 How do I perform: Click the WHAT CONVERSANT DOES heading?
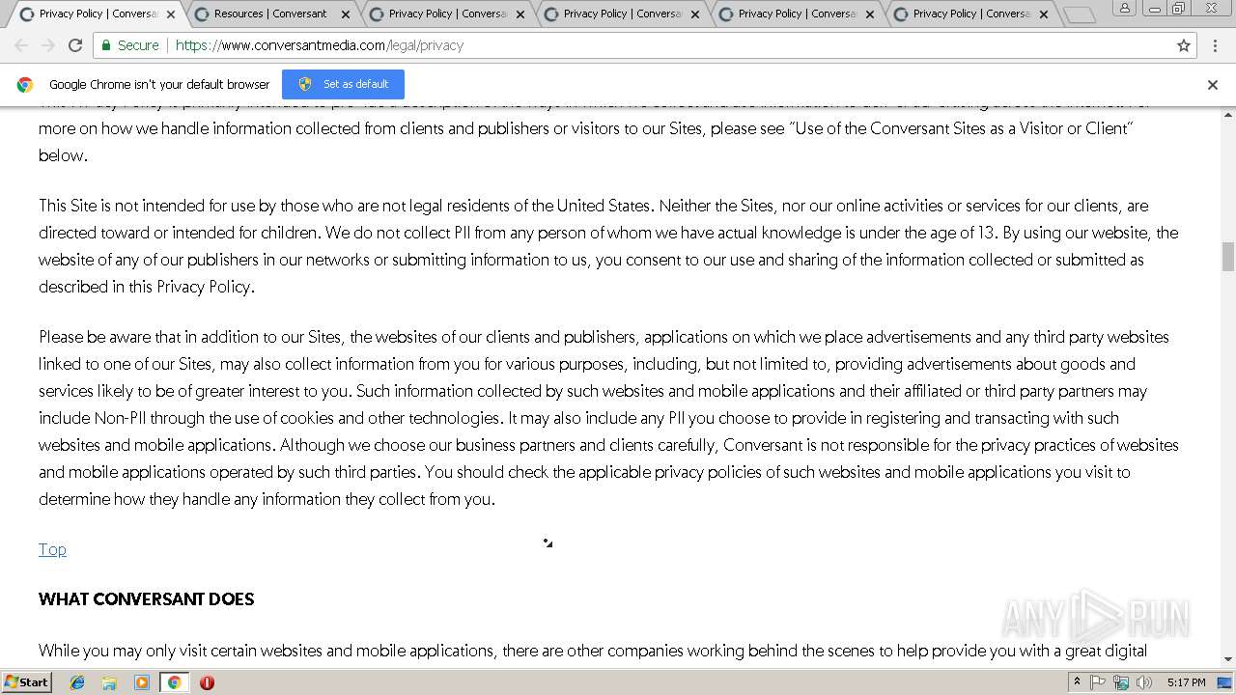point(146,599)
